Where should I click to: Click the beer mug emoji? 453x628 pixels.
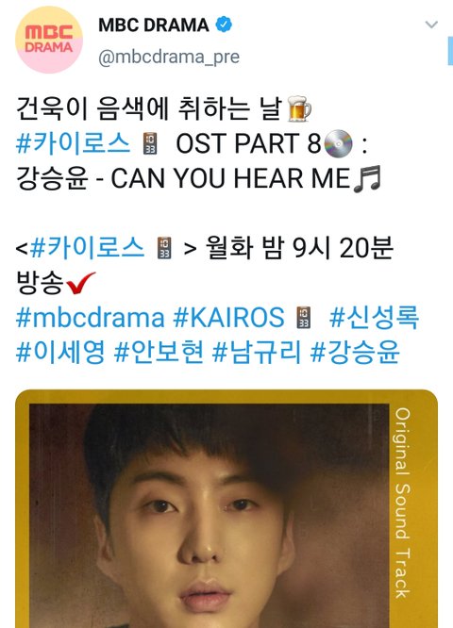(x=299, y=108)
